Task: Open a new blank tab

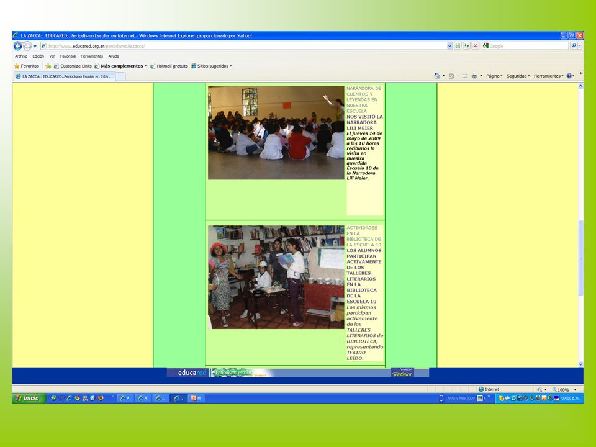Action: pyautogui.click(x=120, y=76)
